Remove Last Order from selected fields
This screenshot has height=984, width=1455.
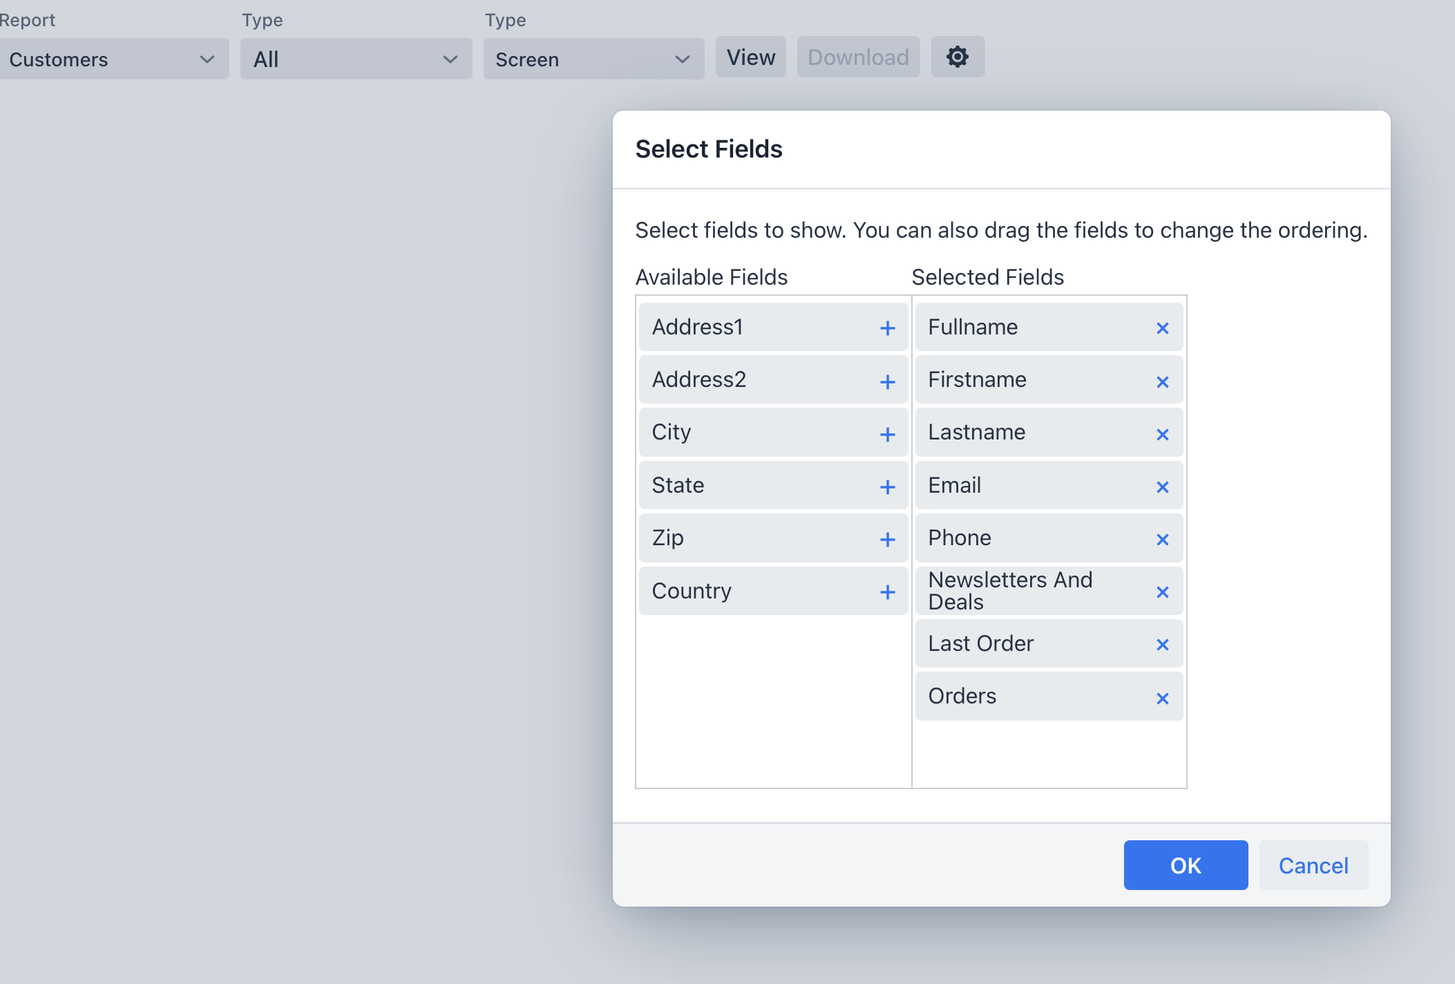[x=1162, y=645]
